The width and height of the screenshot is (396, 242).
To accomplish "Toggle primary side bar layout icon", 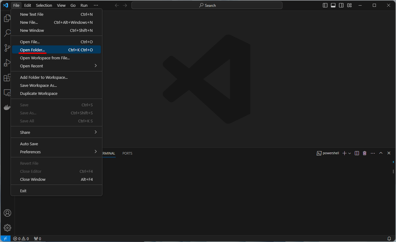I will pos(325,5).
